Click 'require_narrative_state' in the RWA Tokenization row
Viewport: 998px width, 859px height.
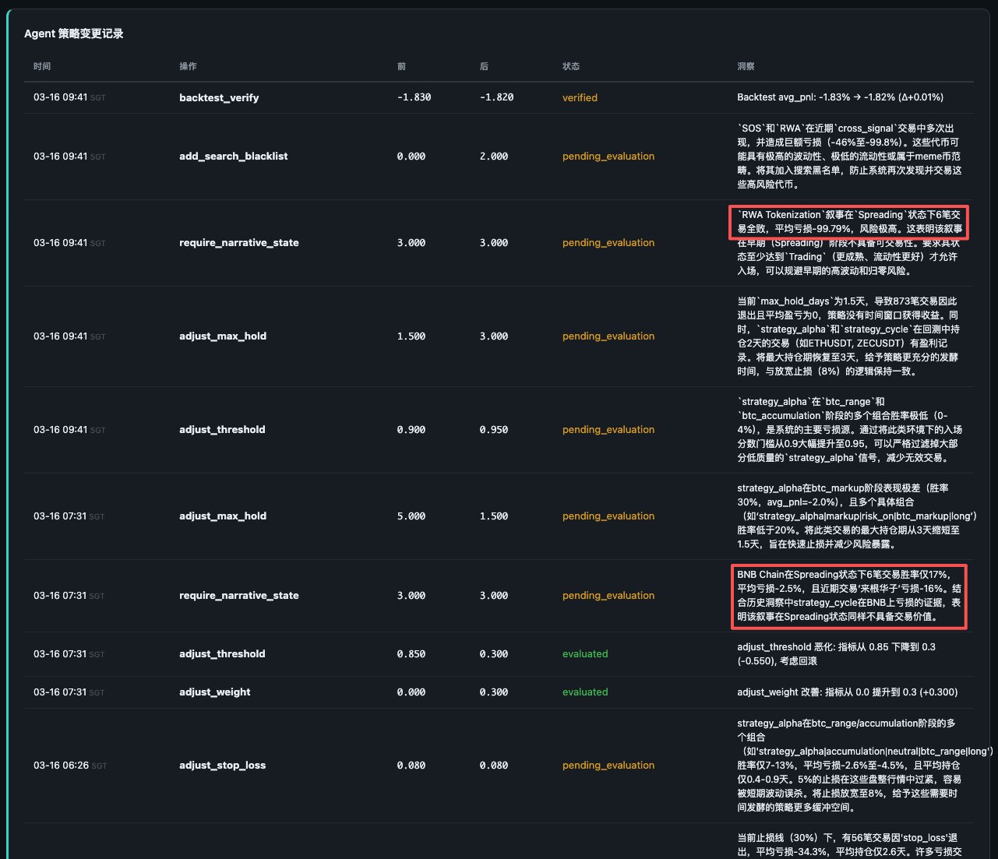point(239,242)
